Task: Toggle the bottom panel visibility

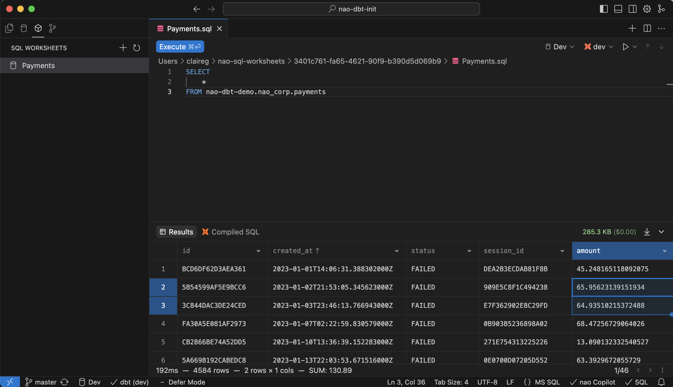Action: 618,9
